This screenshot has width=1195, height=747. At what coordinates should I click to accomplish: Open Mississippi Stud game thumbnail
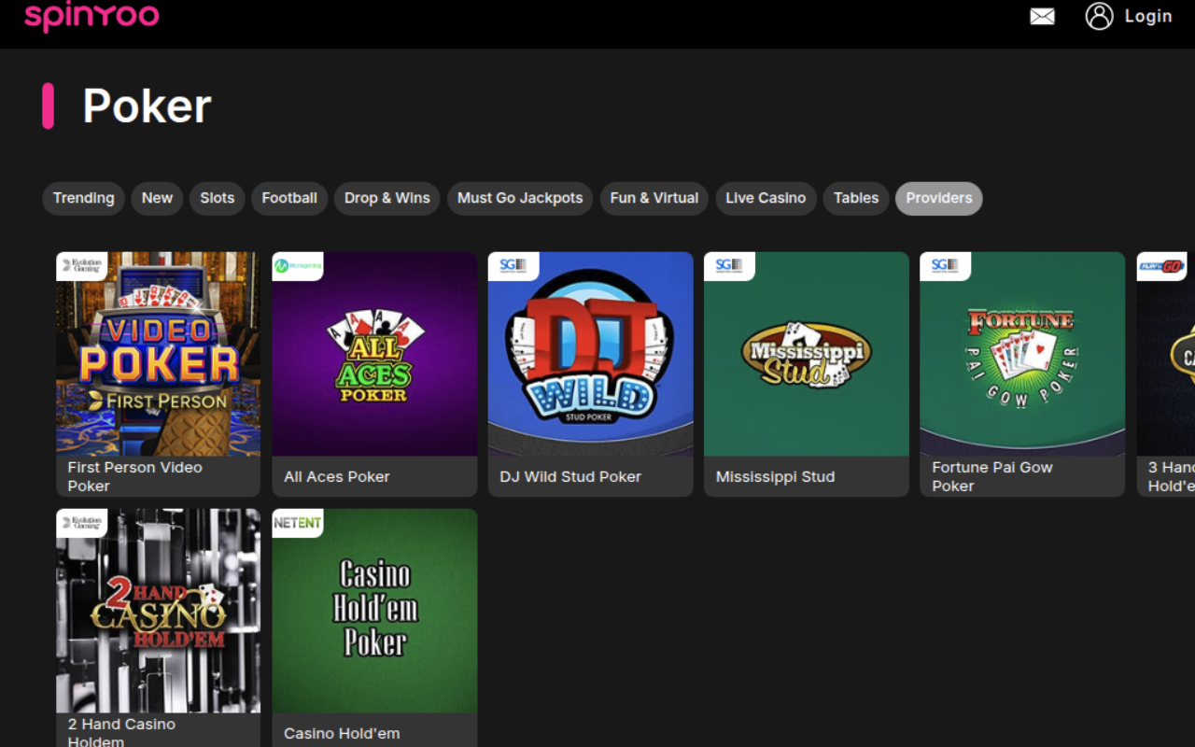(806, 354)
